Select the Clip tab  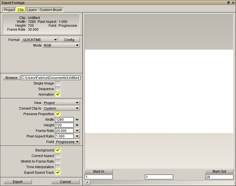coord(21,9)
